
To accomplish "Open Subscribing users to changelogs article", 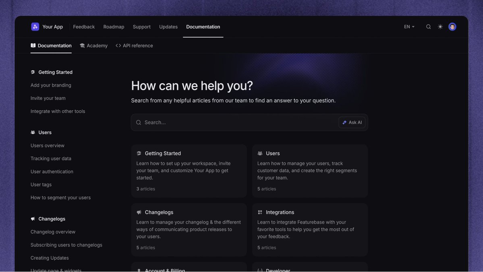I will tap(66, 245).
